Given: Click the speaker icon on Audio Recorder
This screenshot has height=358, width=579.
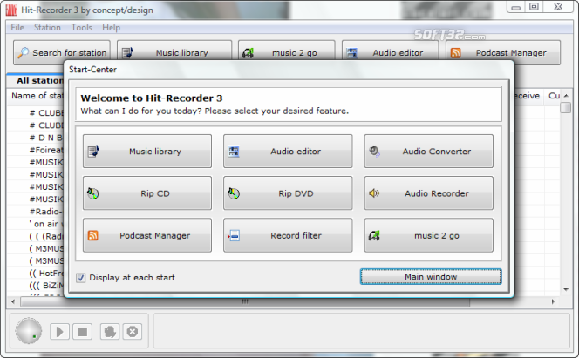Looking at the screenshot, I should click(374, 193).
